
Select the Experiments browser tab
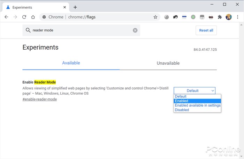point(36,7)
